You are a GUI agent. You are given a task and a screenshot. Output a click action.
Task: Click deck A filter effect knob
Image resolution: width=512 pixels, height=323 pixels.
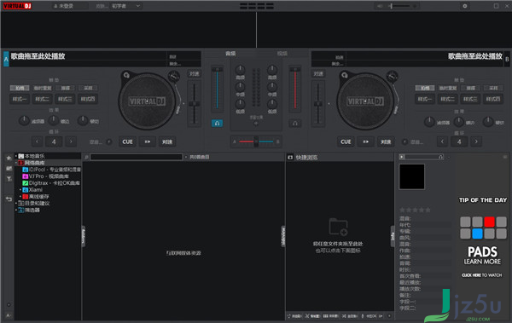click(x=24, y=121)
